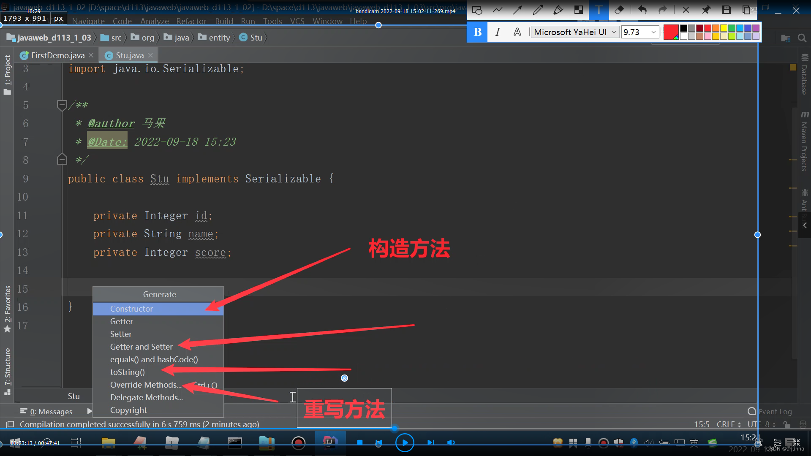Viewport: 811px width, 456px height.
Task: Skip to the previous video
Action: click(x=378, y=442)
